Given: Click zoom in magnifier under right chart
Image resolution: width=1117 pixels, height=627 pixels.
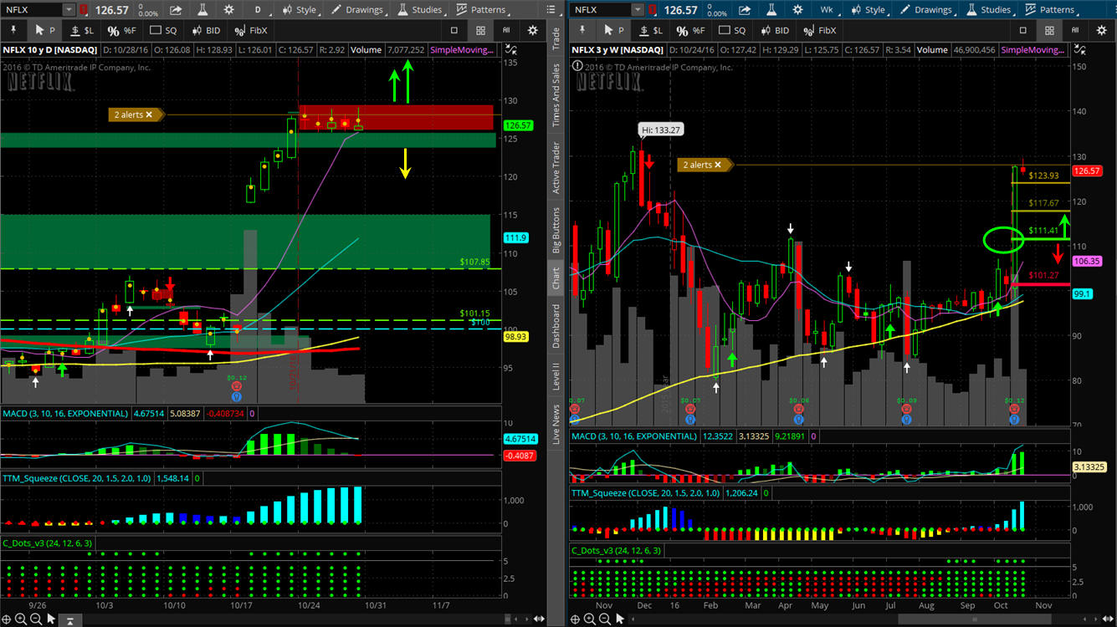Looking at the screenshot, I should pos(591,619).
